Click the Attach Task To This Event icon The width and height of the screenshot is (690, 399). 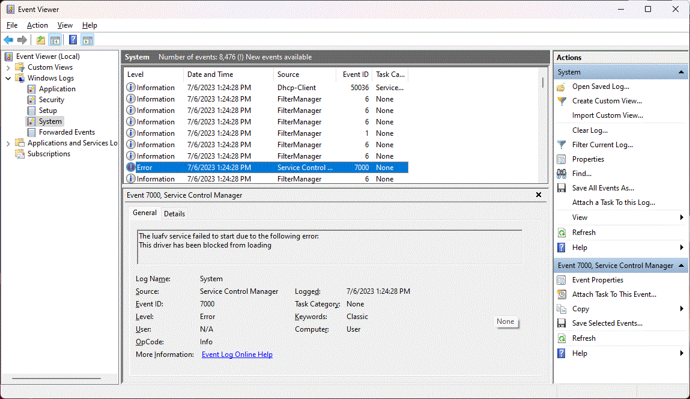(x=561, y=294)
